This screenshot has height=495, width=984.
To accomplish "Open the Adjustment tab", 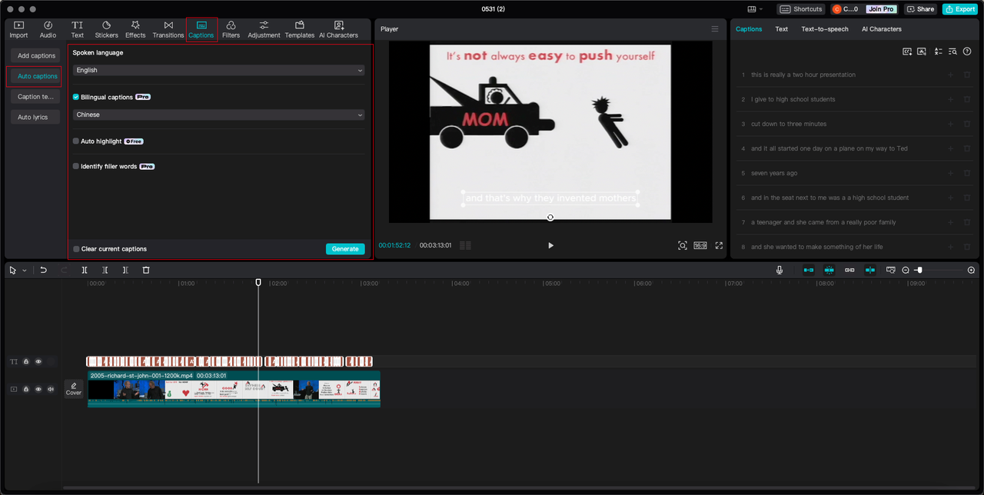I will pyautogui.click(x=264, y=29).
